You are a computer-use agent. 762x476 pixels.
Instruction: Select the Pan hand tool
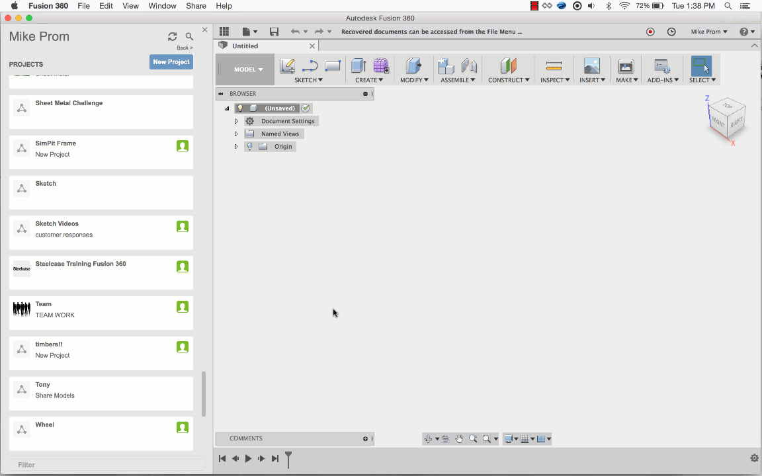(459, 438)
